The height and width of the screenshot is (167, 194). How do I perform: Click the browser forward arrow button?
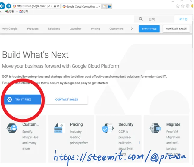(x=8, y=6)
